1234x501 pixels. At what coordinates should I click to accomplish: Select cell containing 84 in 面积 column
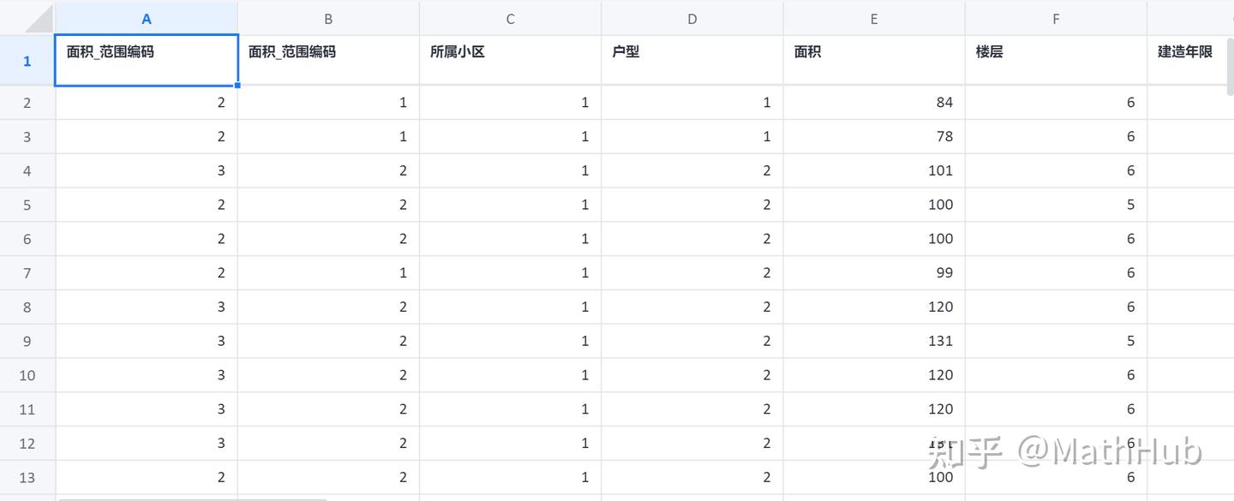pyautogui.click(x=873, y=103)
